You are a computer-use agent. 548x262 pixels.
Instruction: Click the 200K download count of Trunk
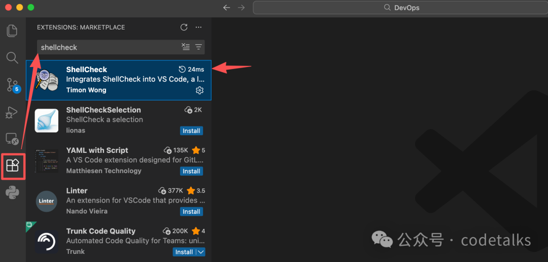176,231
